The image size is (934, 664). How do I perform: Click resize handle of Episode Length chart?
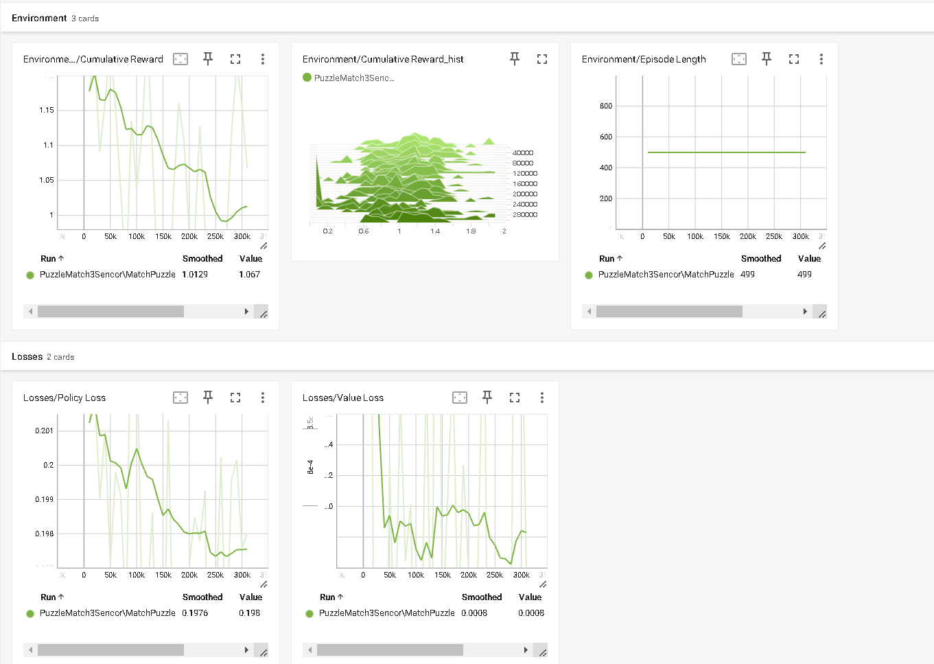[x=822, y=246]
